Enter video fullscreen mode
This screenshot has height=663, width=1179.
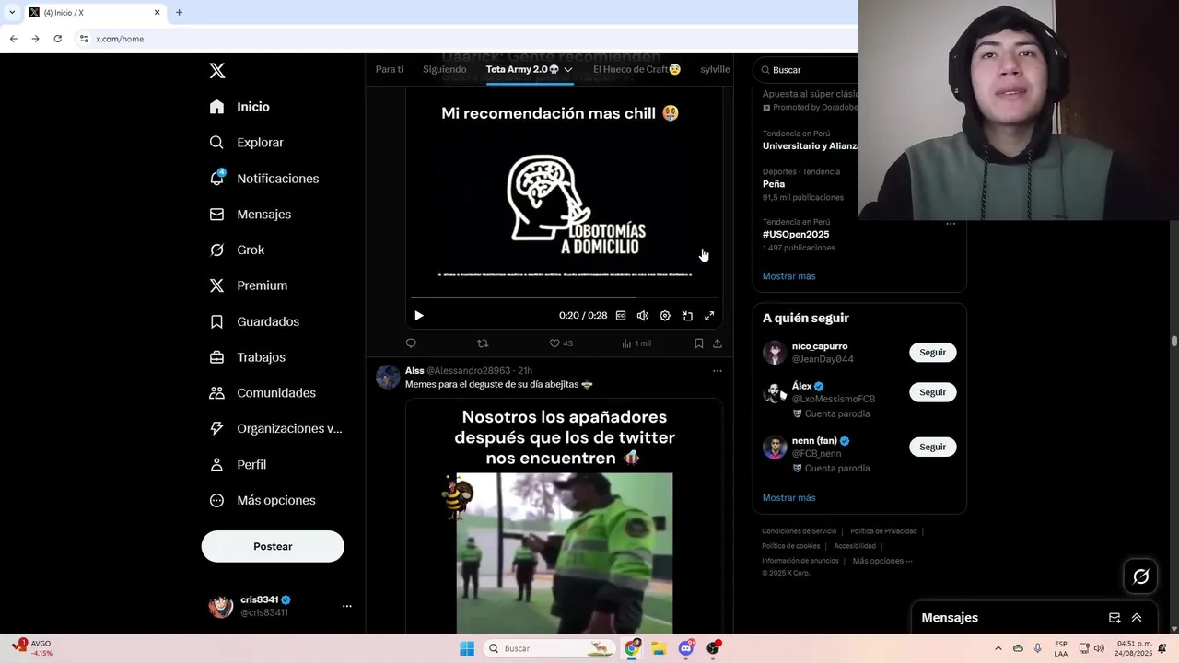point(709,316)
